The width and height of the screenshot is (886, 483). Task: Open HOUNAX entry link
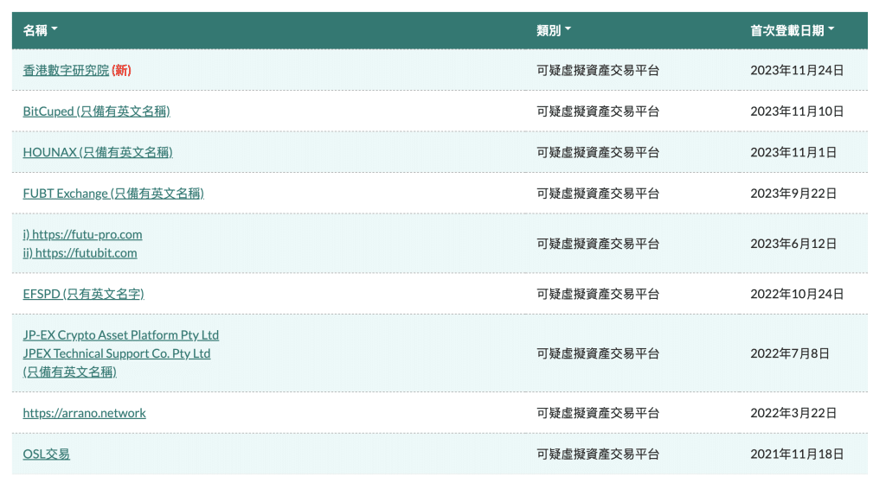98,152
